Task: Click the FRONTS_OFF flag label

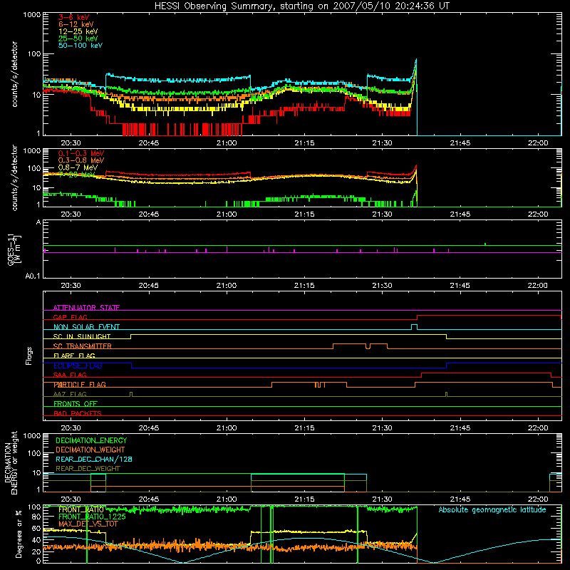Action: [76, 404]
